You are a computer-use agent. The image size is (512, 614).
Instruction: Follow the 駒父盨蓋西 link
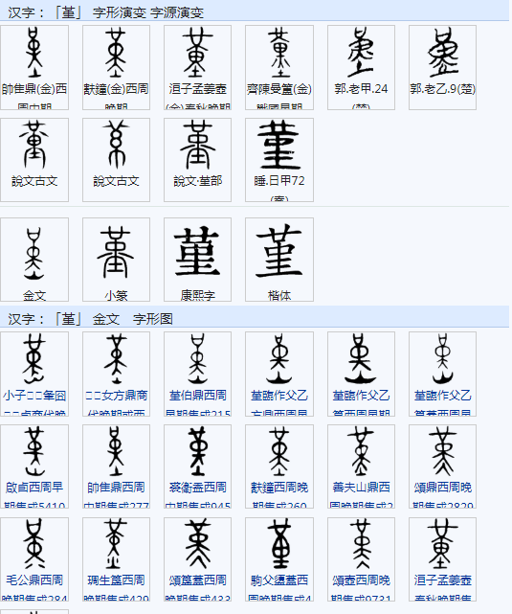click(279, 580)
